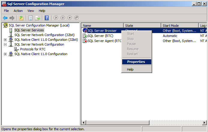Click Protocols for RTC icon
The width and height of the screenshot is (208, 132).
[x=16, y=49]
